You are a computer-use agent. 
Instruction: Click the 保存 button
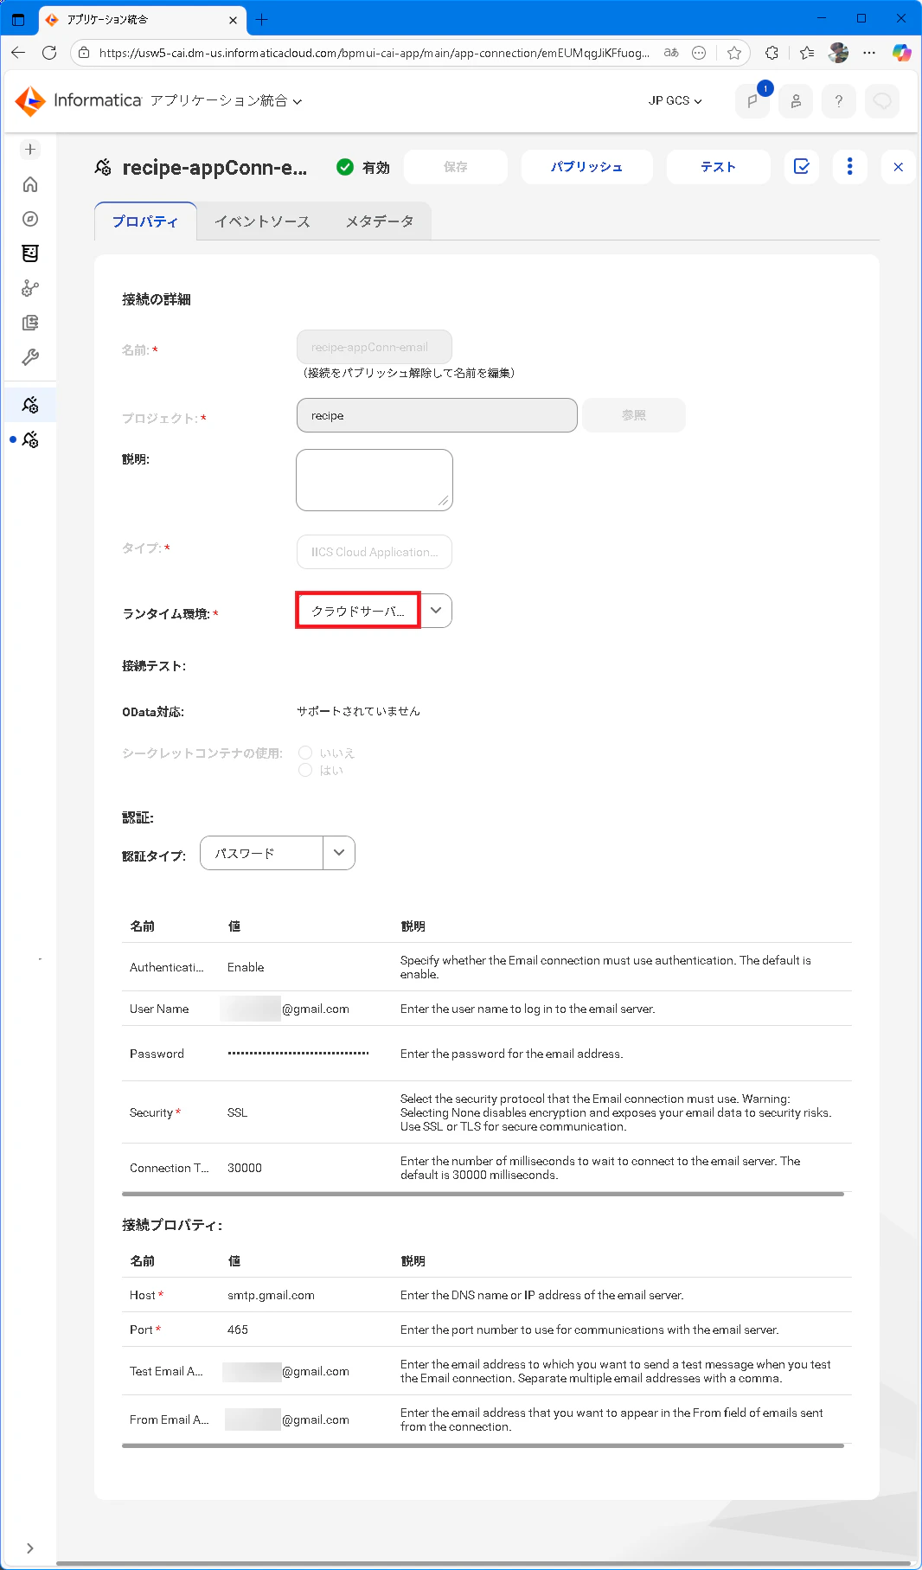pos(456,167)
